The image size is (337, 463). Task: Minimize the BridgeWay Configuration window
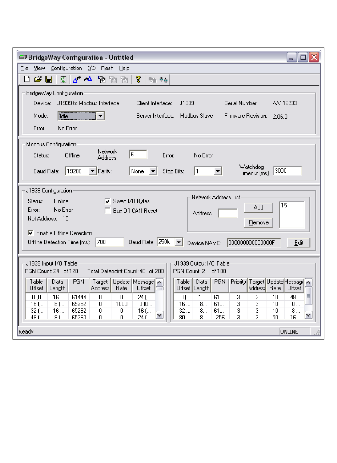coord(292,57)
